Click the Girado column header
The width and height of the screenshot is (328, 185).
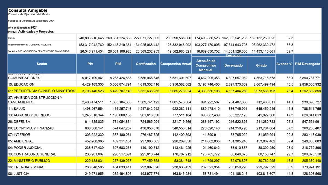262,65
